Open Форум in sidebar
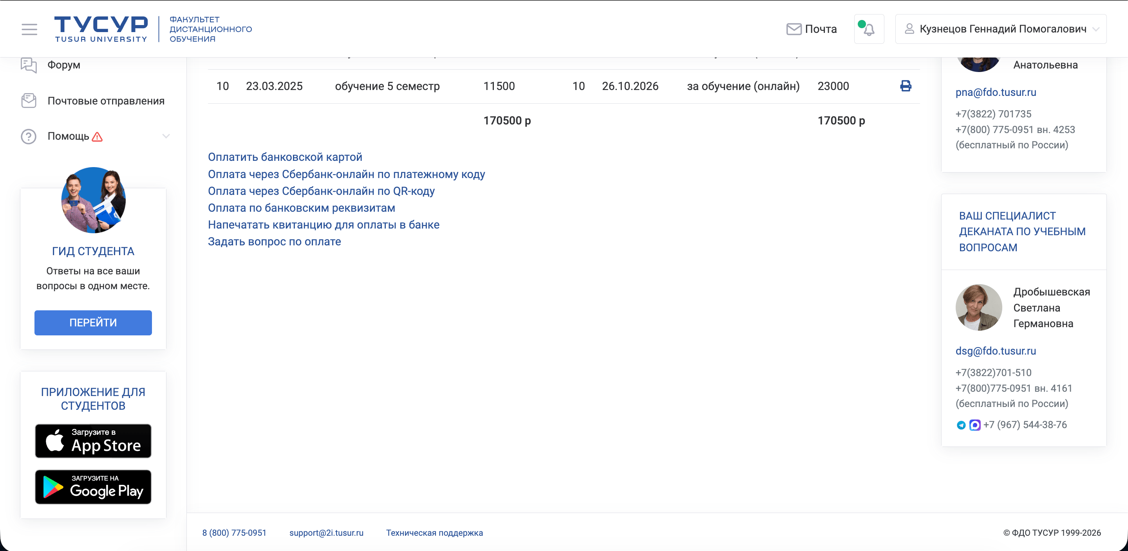This screenshot has height=551, width=1128. [63, 65]
